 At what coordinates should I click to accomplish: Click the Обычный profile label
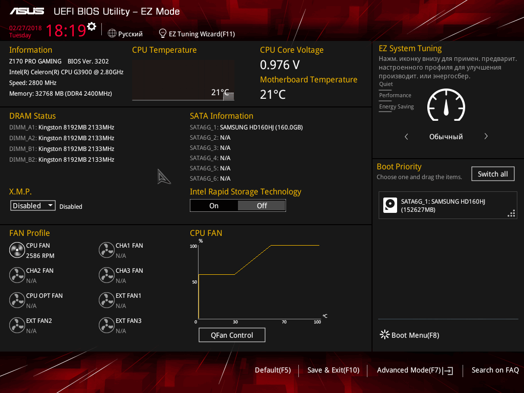pyautogui.click(x=446, y=136)
